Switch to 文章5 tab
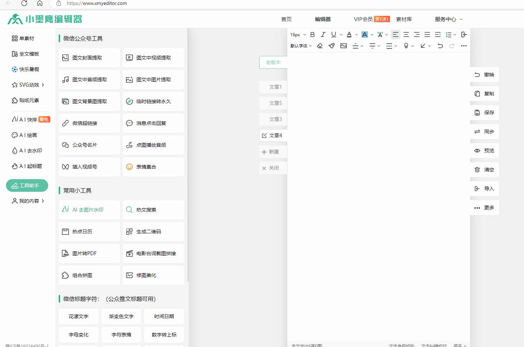Image resolution: width=524 pixels, height=347 pixels. coord(273,103)
